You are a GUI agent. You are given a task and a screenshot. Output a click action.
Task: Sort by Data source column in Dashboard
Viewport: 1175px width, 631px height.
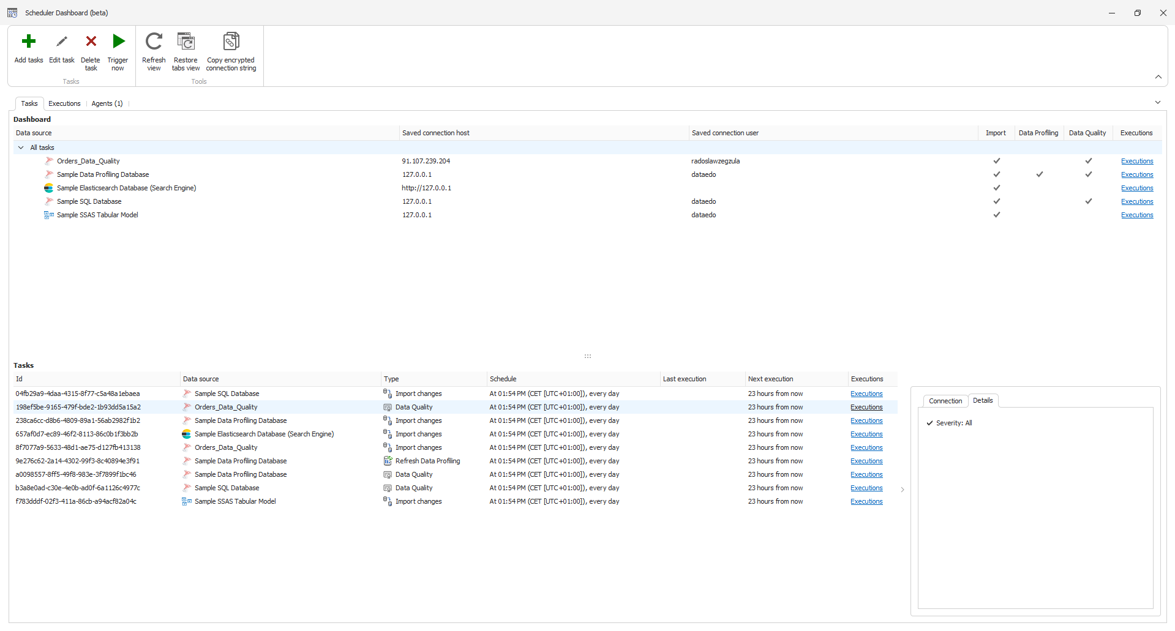tap(206, 133)
